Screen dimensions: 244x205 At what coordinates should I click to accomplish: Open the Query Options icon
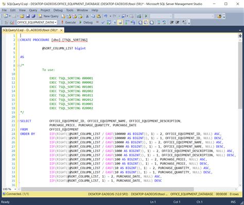click(x=114, y=23)
